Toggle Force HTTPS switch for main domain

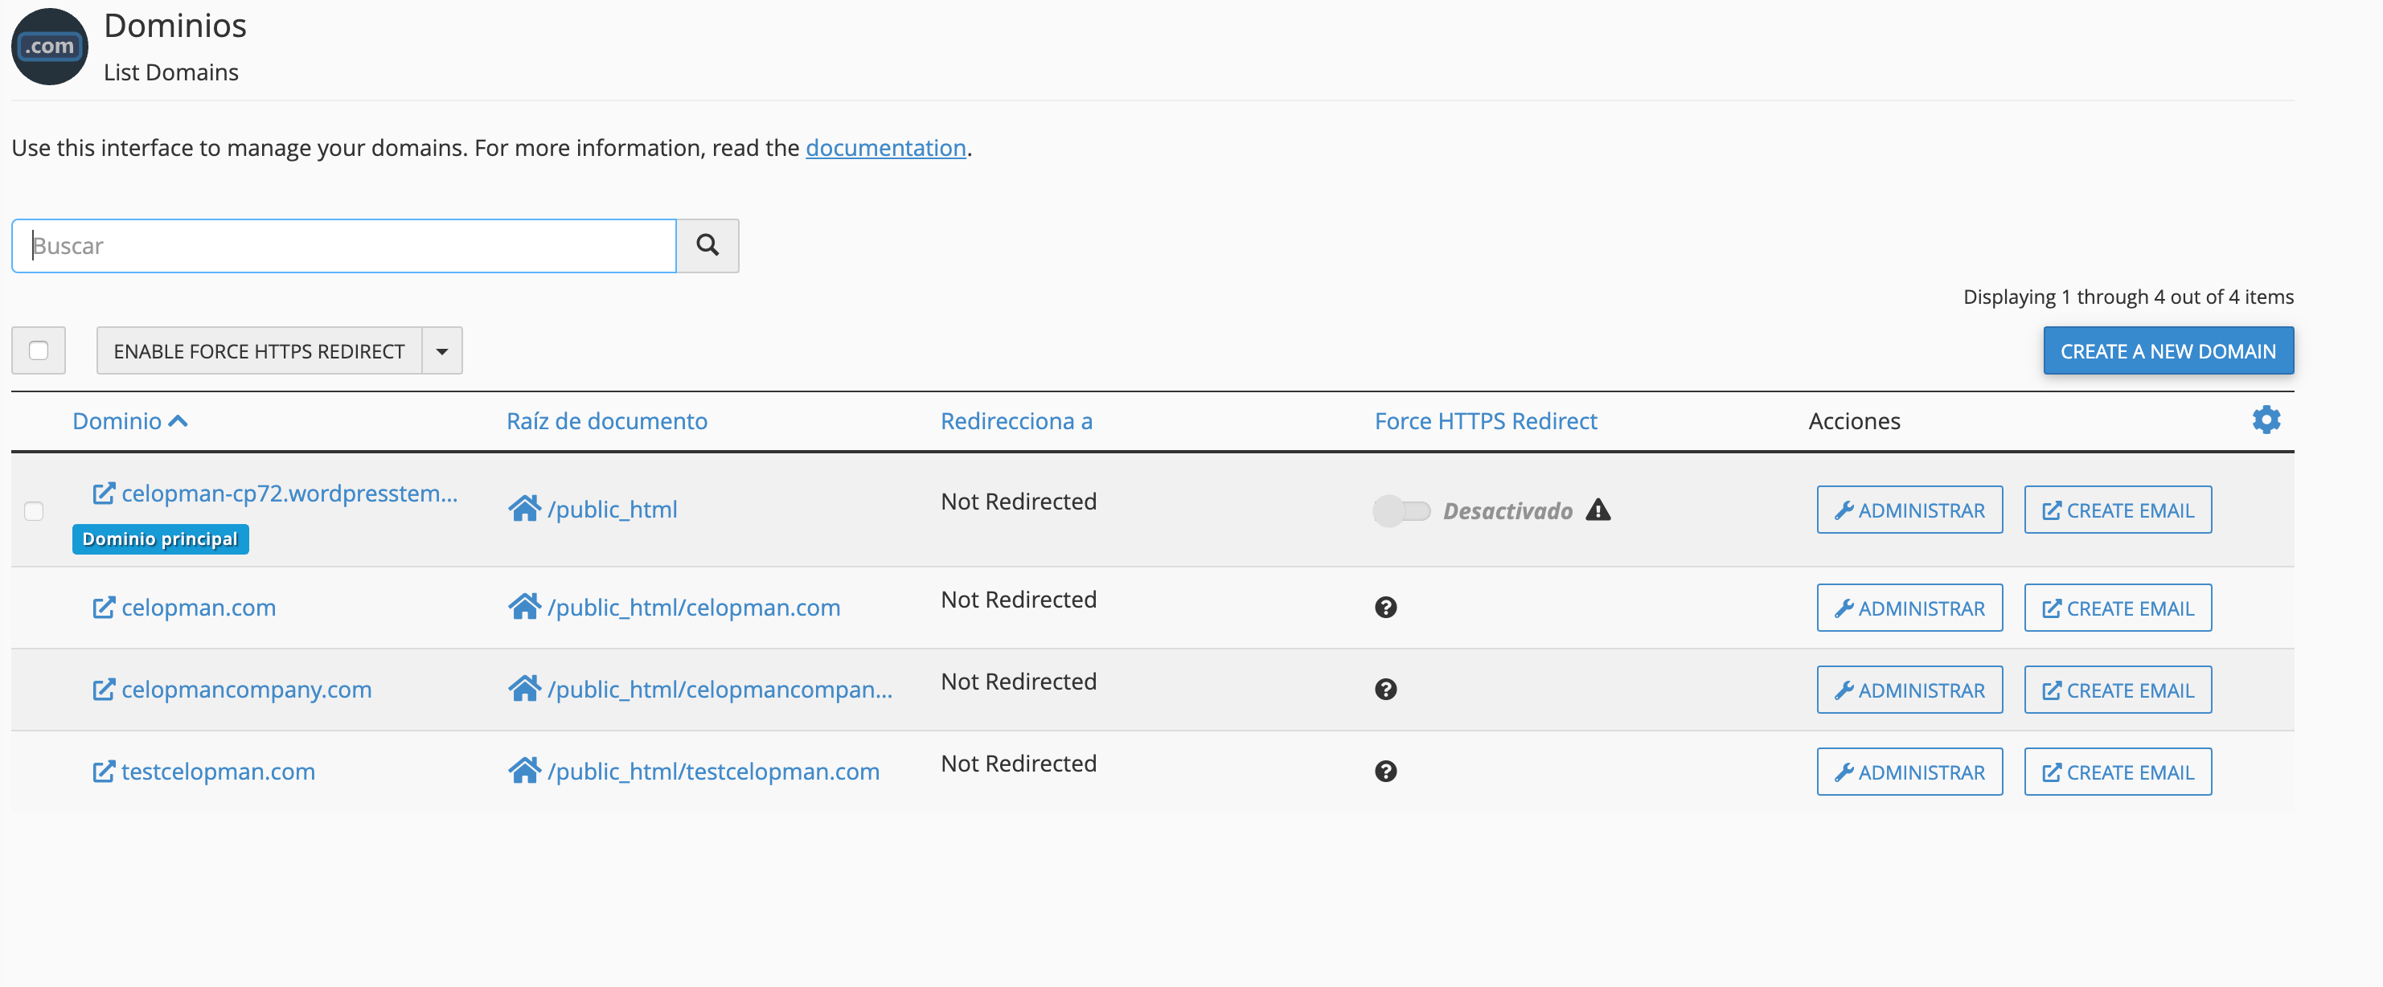click(x=1401, y=510)
